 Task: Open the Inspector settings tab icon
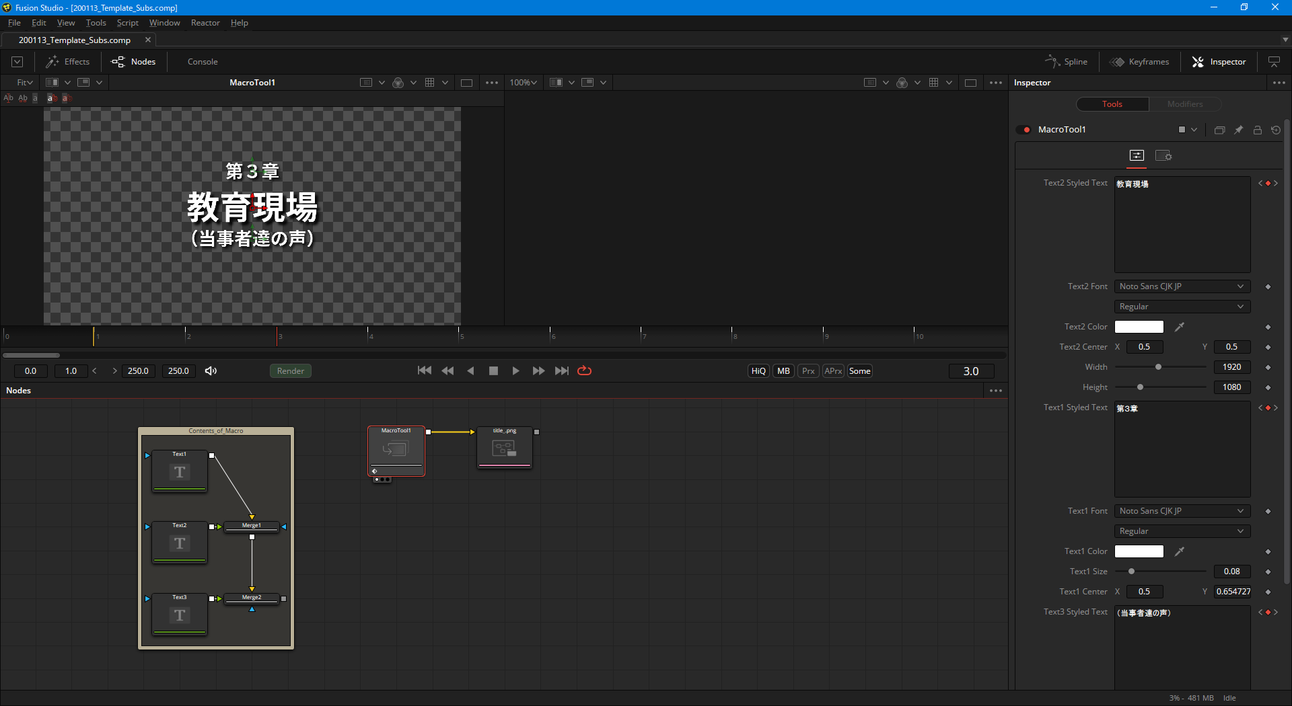point(1163,156)
